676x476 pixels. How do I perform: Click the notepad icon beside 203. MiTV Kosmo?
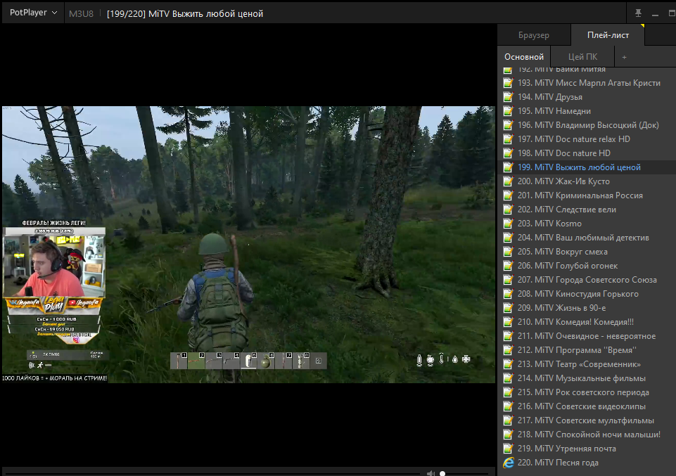[x=509, y=223]
